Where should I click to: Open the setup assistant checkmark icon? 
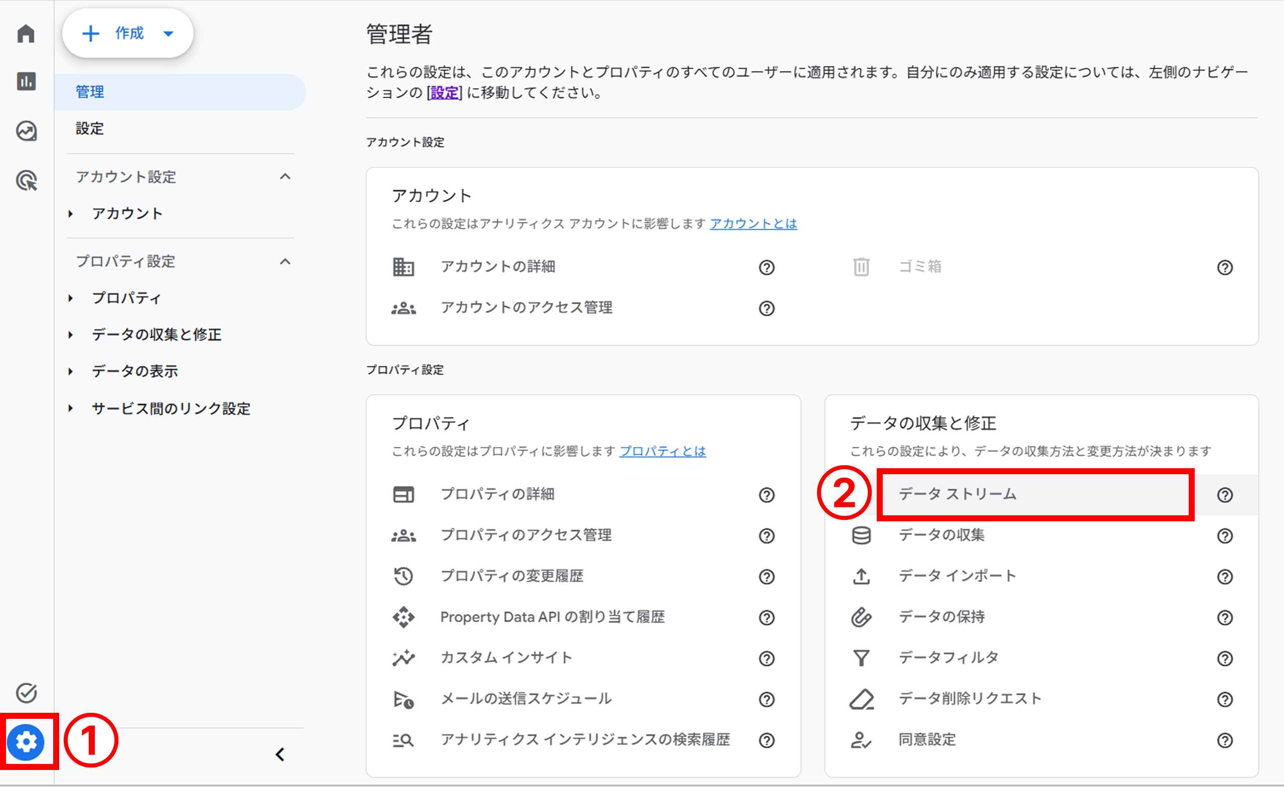coord(26,693)
